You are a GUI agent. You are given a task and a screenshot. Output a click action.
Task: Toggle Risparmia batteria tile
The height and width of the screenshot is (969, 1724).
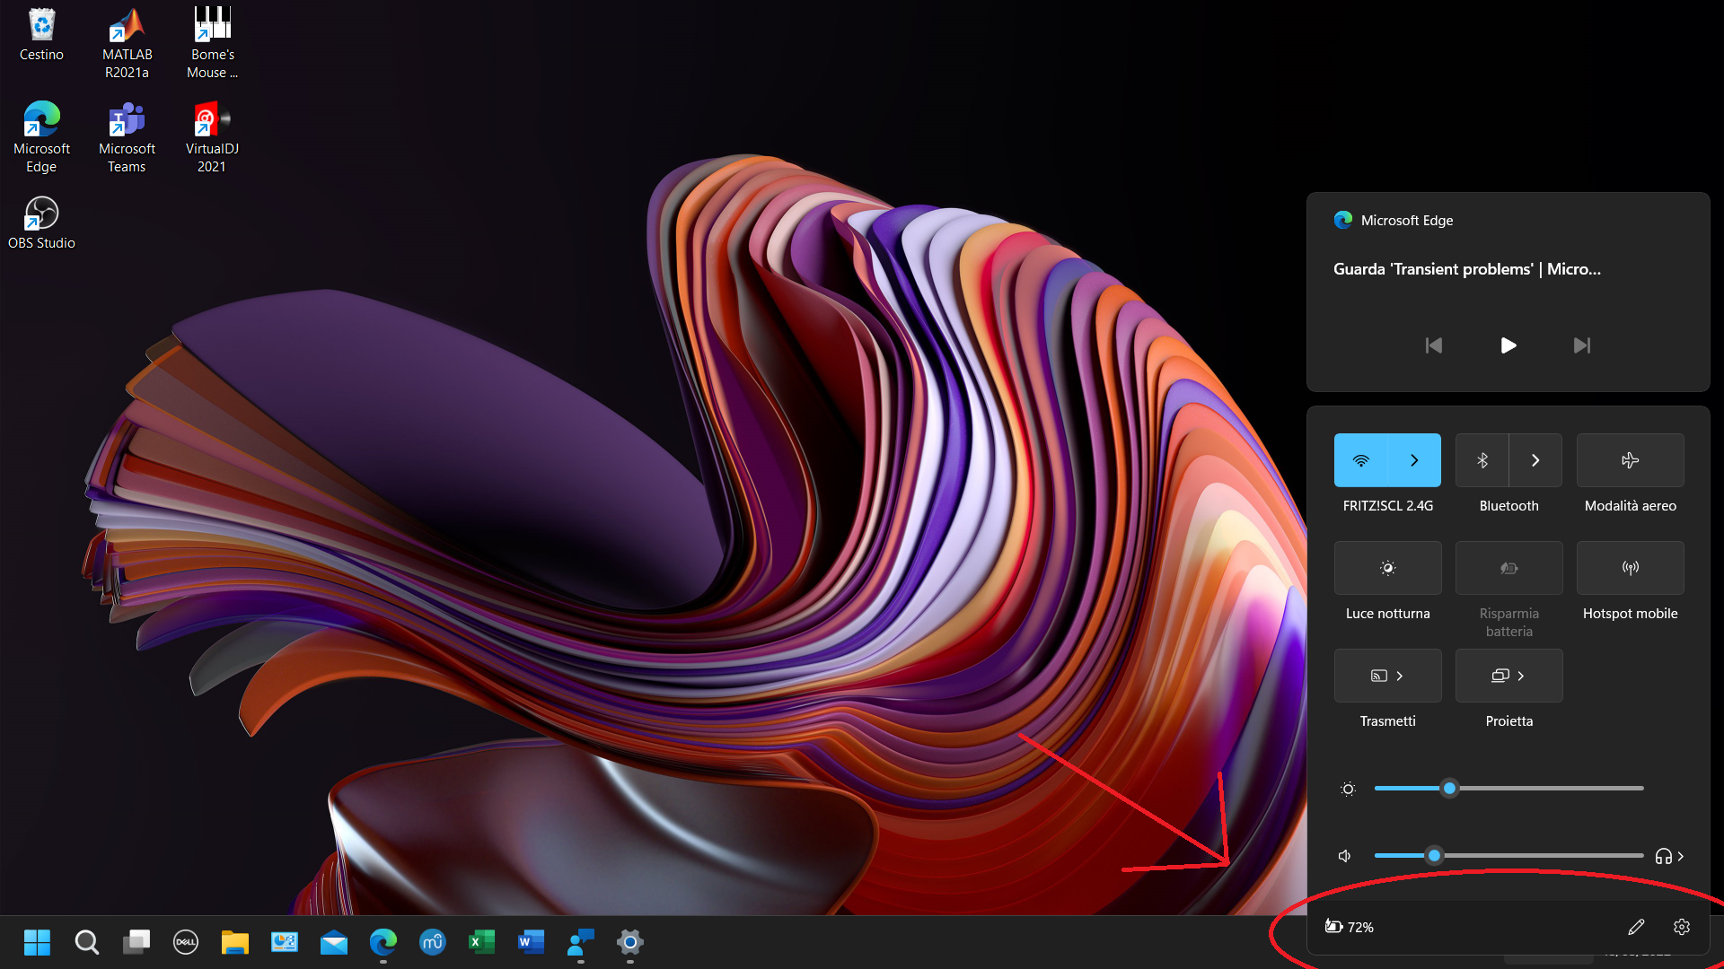pyautogui.click(x=1509, y=568)
